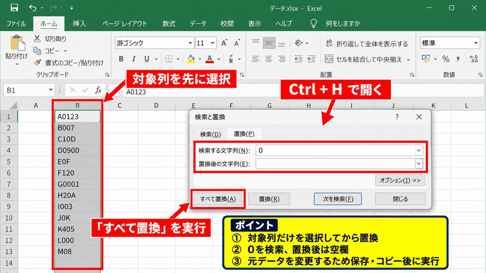Open the ファイル menu tab
This screenshot has width=486, height=273.
click(x=16, y=23)
